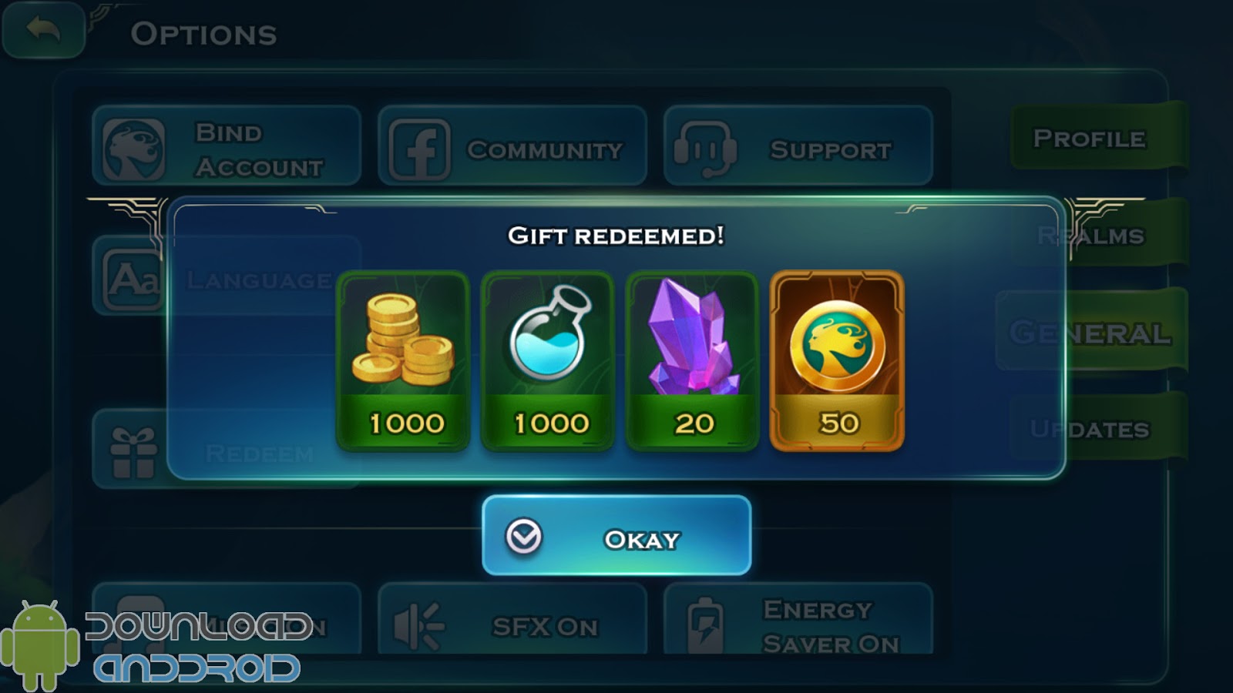
Task: Open the Language selection option
Action: coord(226,277)
